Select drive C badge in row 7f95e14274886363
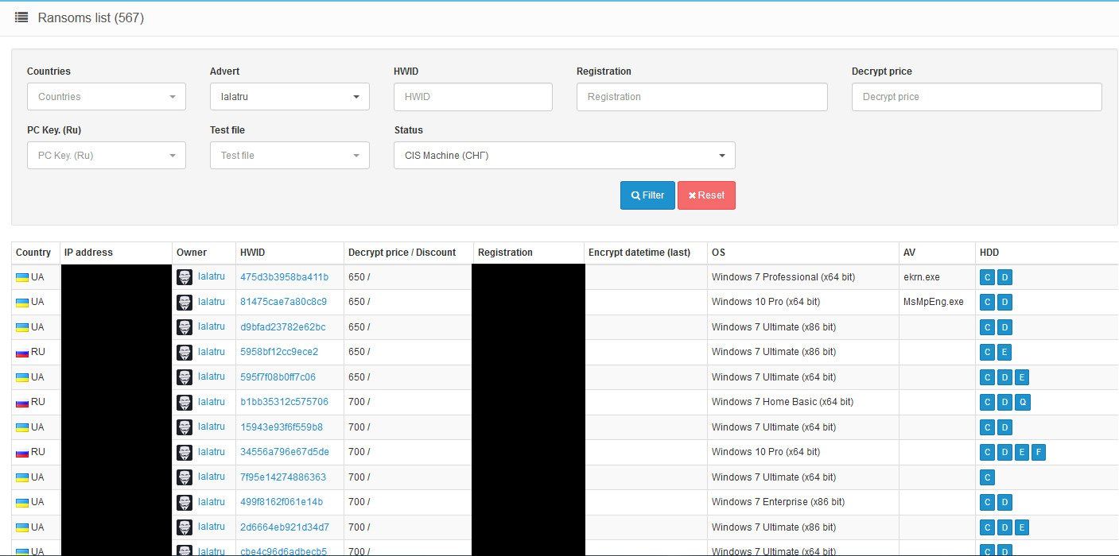Viewport: 1119px width, 556px height. [x=988, y=477]
